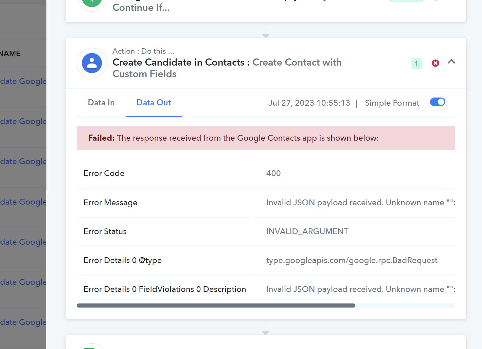Click the NAME column header

coord(10,53)
